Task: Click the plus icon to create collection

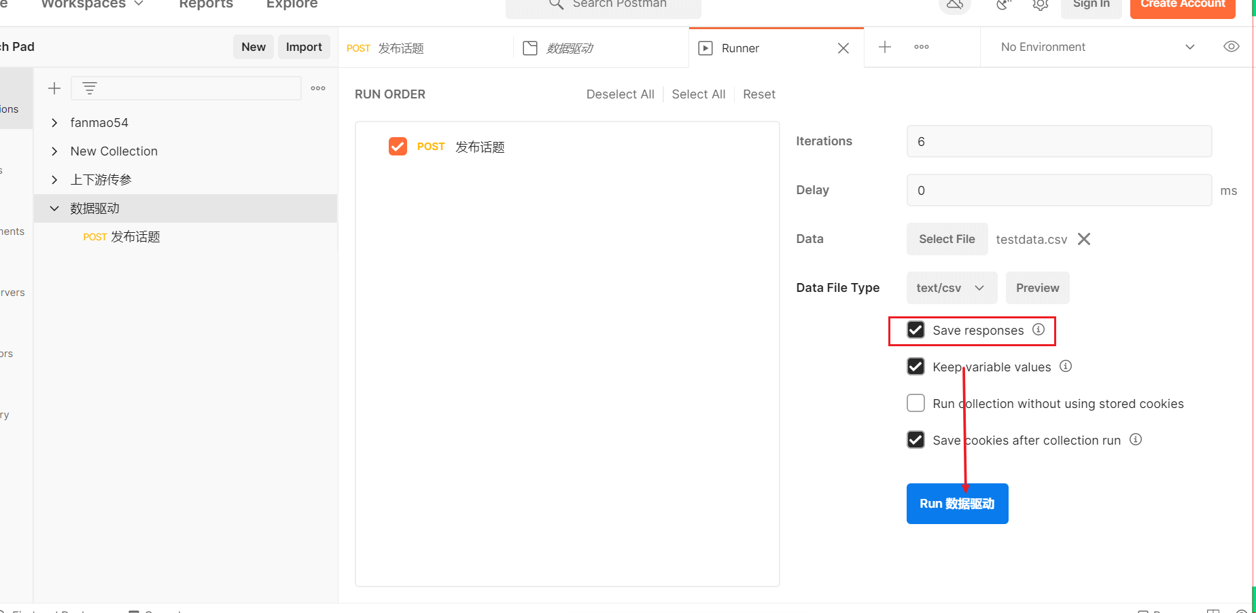Action: (x=54, y=88)
